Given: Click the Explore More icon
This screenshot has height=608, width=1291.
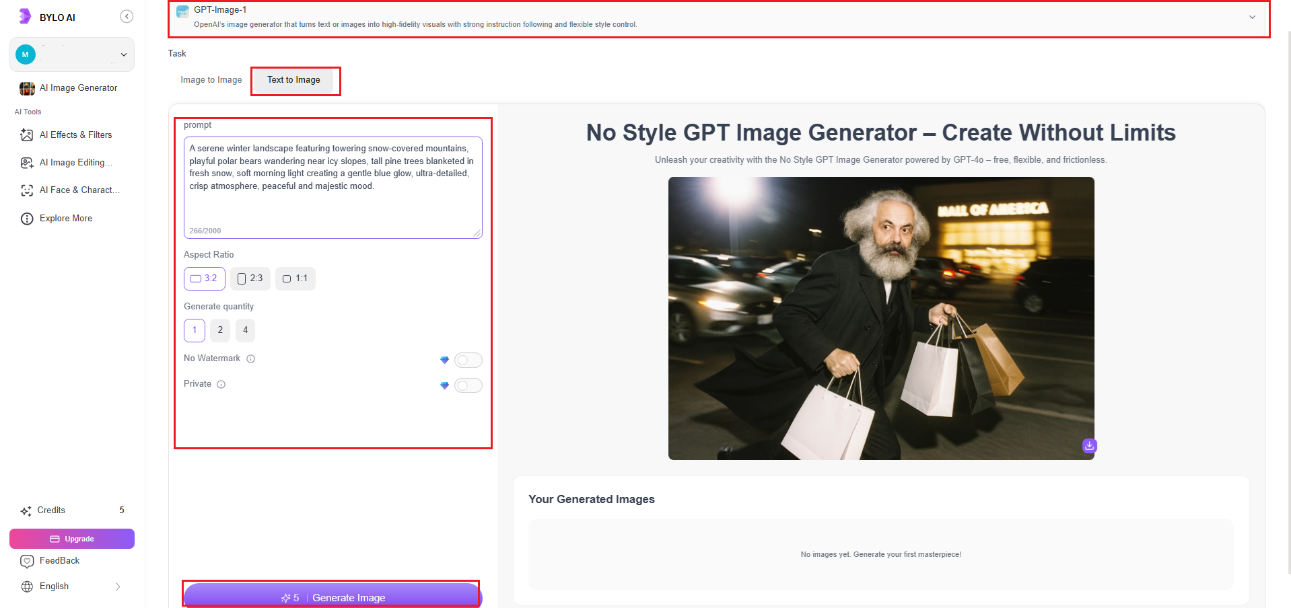Looking at the screenshot, I should pos(26,218).
